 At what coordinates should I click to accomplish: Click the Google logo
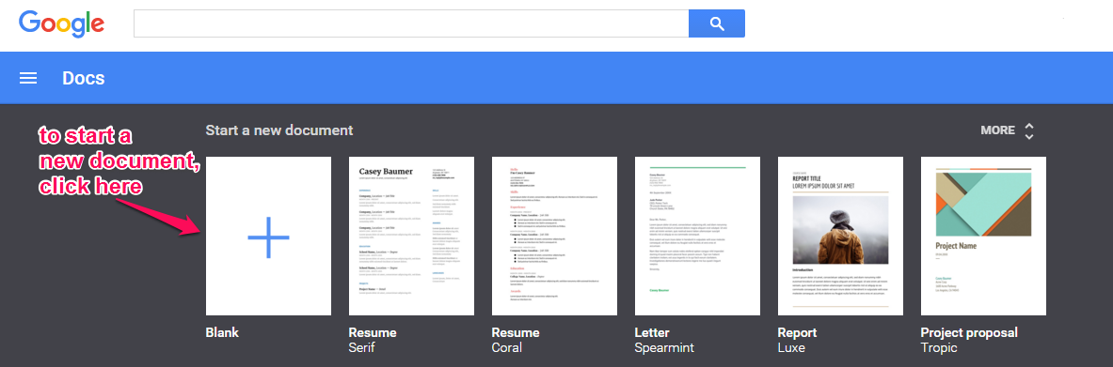pos(62,24)
